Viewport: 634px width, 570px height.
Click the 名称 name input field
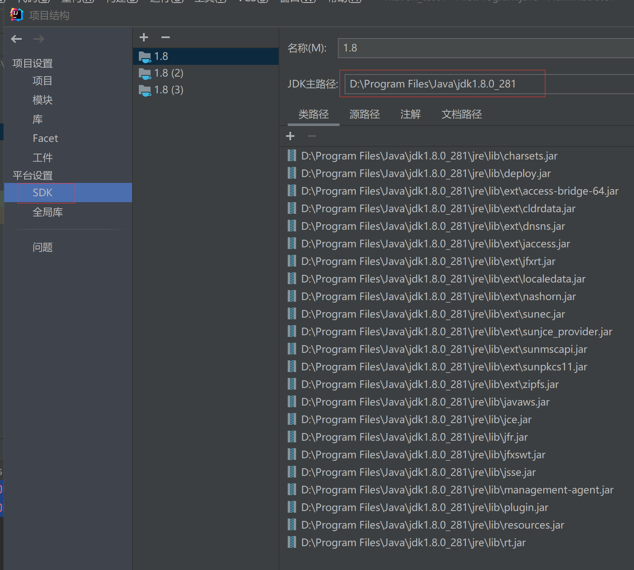[x=486, y=48]
